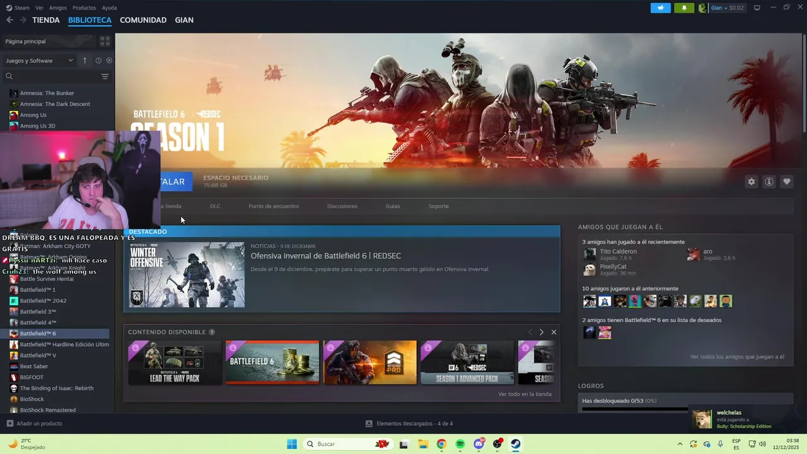Go forward with the right arrow

(x=23, y=20)
